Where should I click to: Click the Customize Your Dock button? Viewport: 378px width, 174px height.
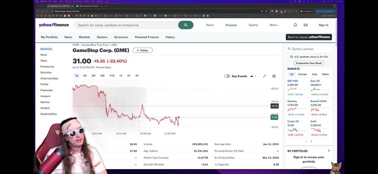[x=309, y=63]
